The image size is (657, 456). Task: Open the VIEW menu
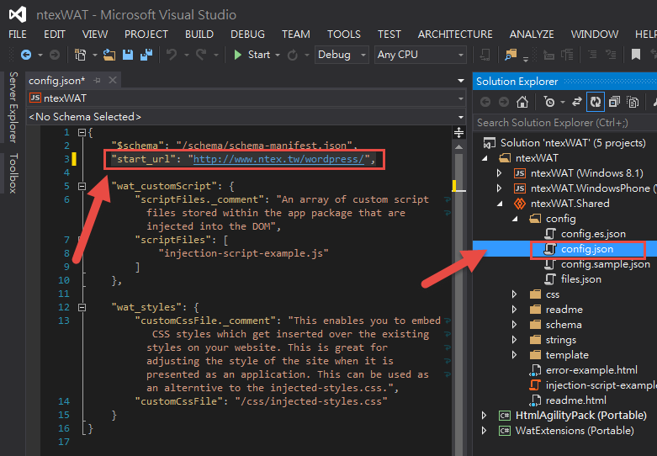95,34
